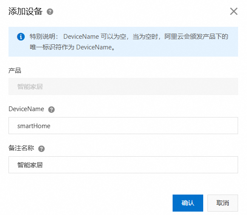
Task: Click the 添加设备 dialog title
Action: (26, 11)
